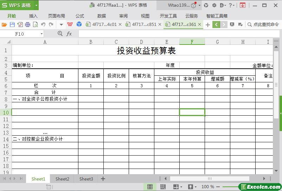Open the tab list dropdown icon
The width and height of the screenshot is (282, 191).
click(x=240, y=25)
